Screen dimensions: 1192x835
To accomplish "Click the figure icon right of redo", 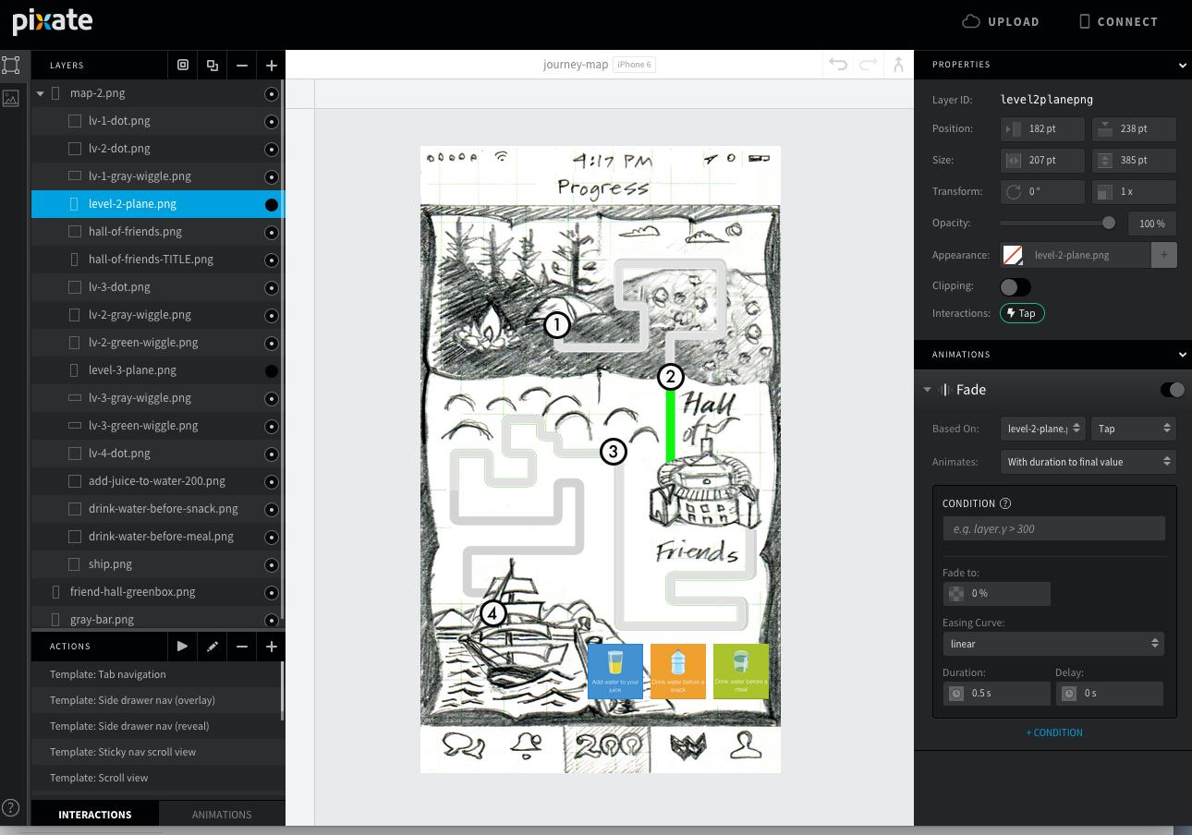I will click(x=898, y=64).
